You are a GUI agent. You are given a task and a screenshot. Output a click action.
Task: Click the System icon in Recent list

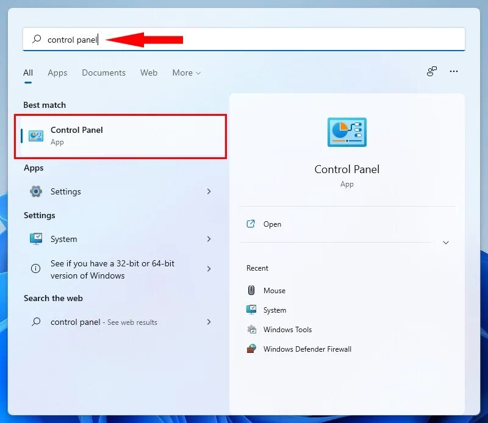pyautogui.click(x=251, y=310)
